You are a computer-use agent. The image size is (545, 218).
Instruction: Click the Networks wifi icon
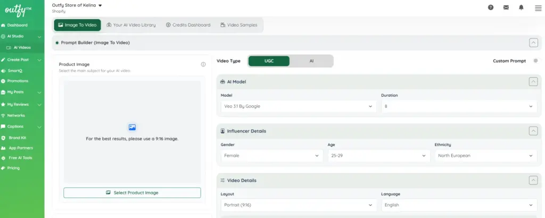pyautogui.click(x=3, y=115)
